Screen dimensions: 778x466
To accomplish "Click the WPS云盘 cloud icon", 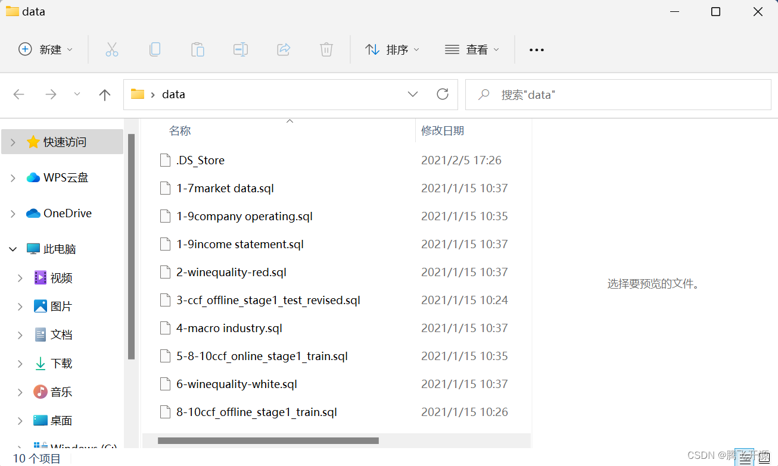I will [33, 177].
